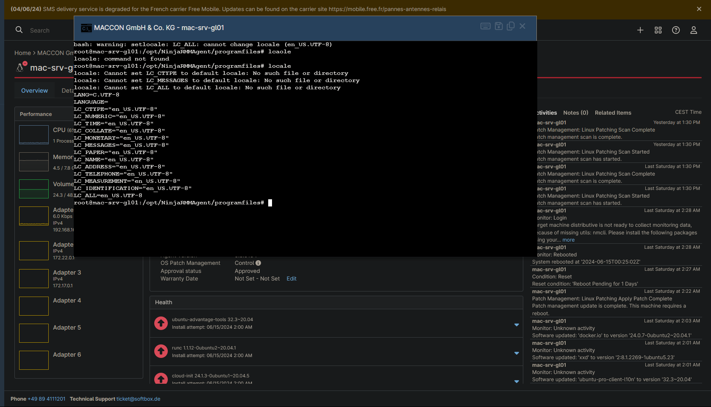This screenshot has height=407, width=711.
Task: Open the Related Items tab
Action: click(613, 113)
